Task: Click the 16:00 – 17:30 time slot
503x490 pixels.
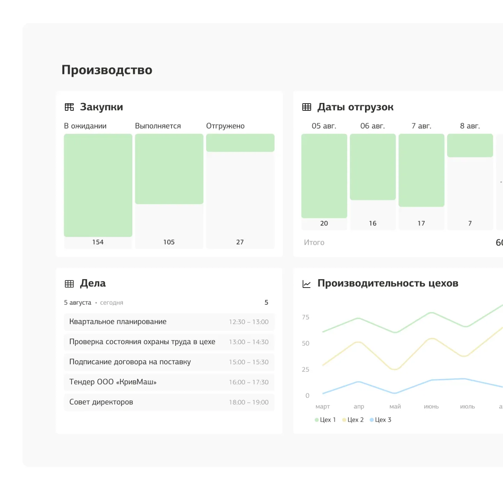Action: (249, 382)
